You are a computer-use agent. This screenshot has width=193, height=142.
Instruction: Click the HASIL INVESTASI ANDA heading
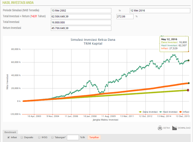(x=18, y=3)
